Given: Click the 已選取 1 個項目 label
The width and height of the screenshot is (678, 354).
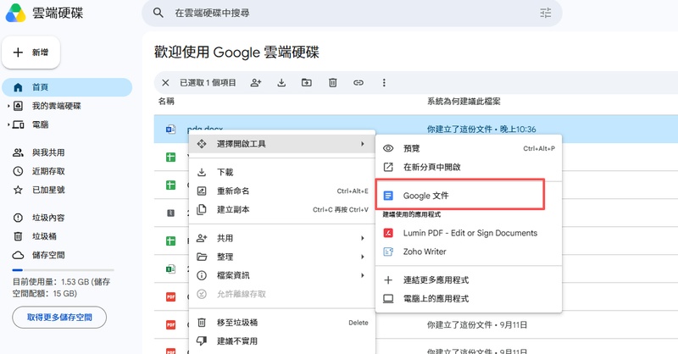Looking at the screenshot, I should [x=208, y=82].
